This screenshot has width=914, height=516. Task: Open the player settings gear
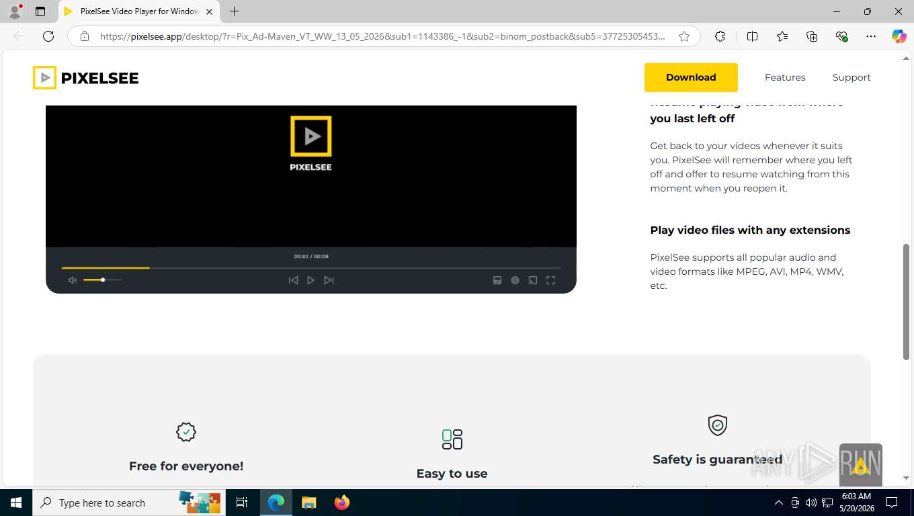515,280
